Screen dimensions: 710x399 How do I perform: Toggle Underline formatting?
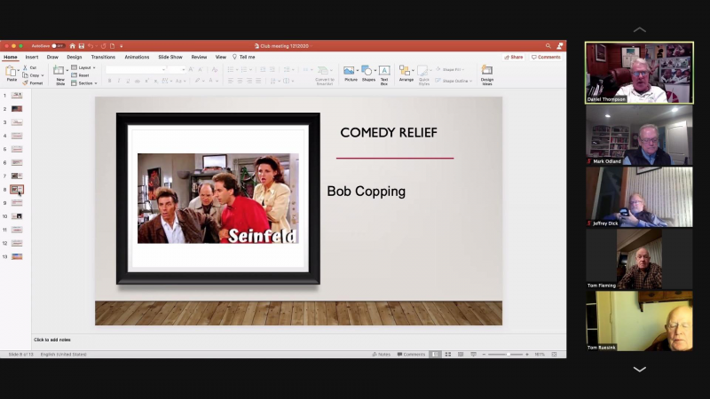coord(128,81)
